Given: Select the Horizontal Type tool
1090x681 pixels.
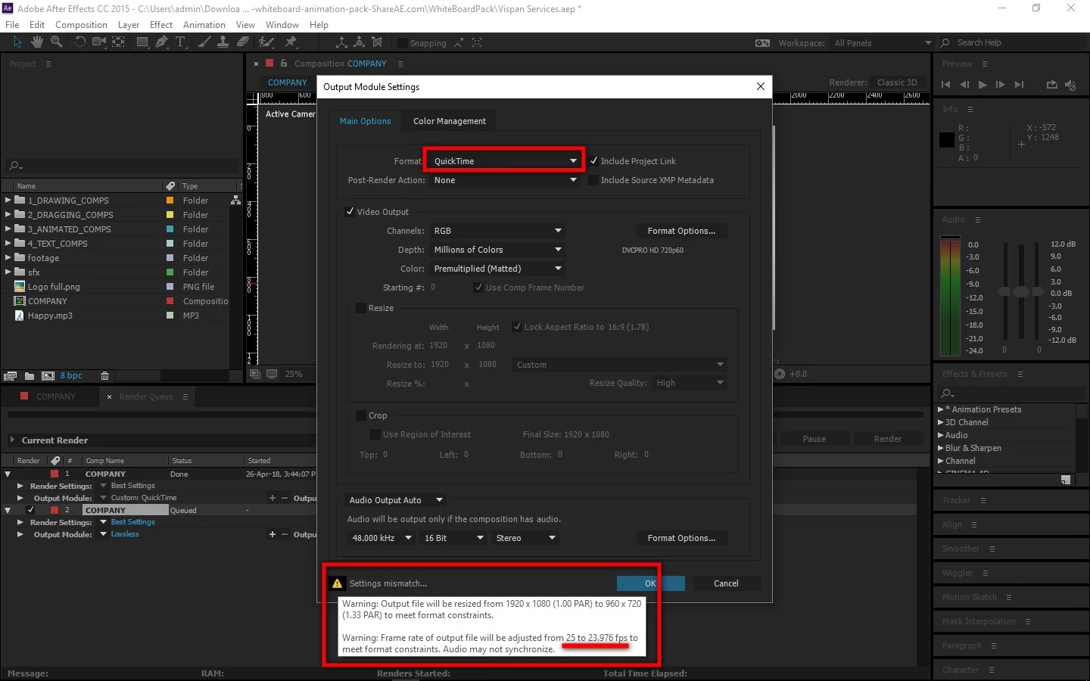Looking at the screenshot, I should tap(180, 42).
